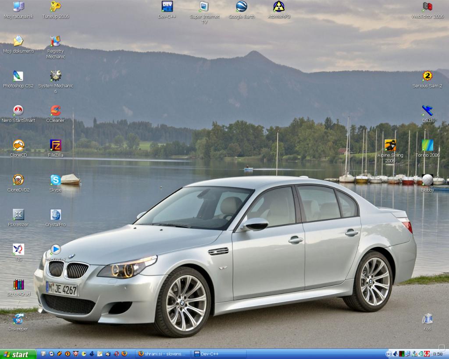Switch to the Dev-C++ taskbar window
The height and width of the screenshot is (359, 449).
(220, 354)
